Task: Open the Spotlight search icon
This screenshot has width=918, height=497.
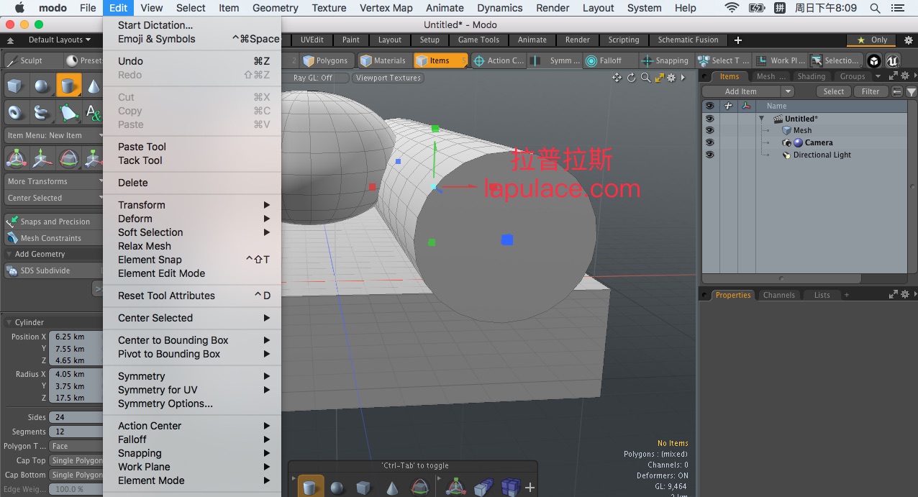Action: pos(875,8)
